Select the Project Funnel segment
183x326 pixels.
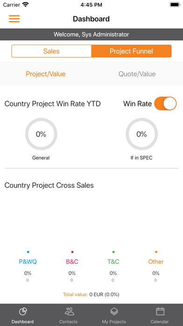(131, 51)
